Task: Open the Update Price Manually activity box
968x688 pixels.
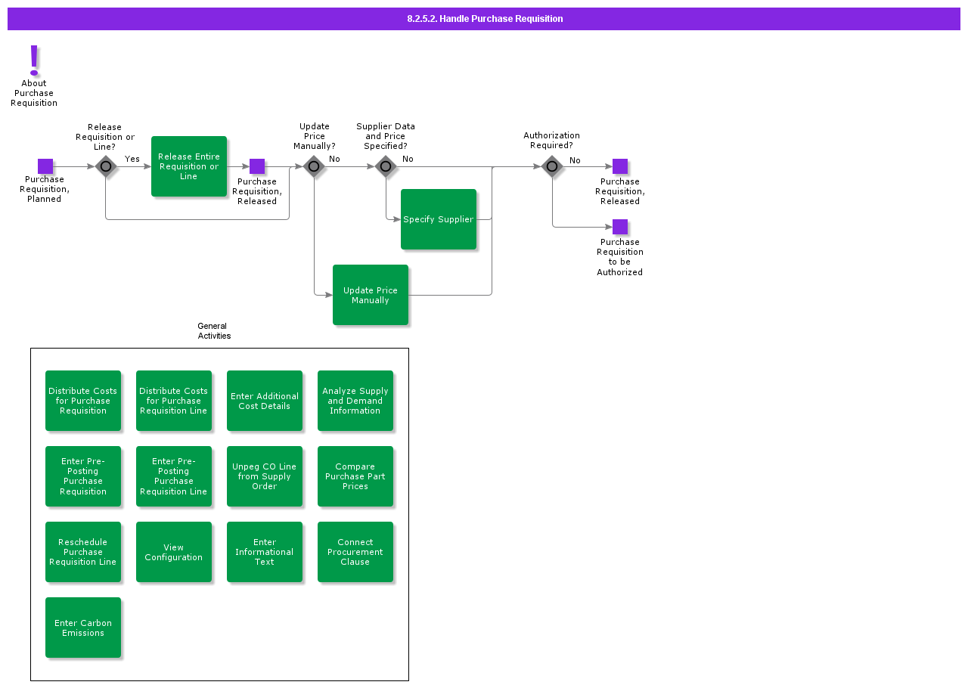Action: 371,295
